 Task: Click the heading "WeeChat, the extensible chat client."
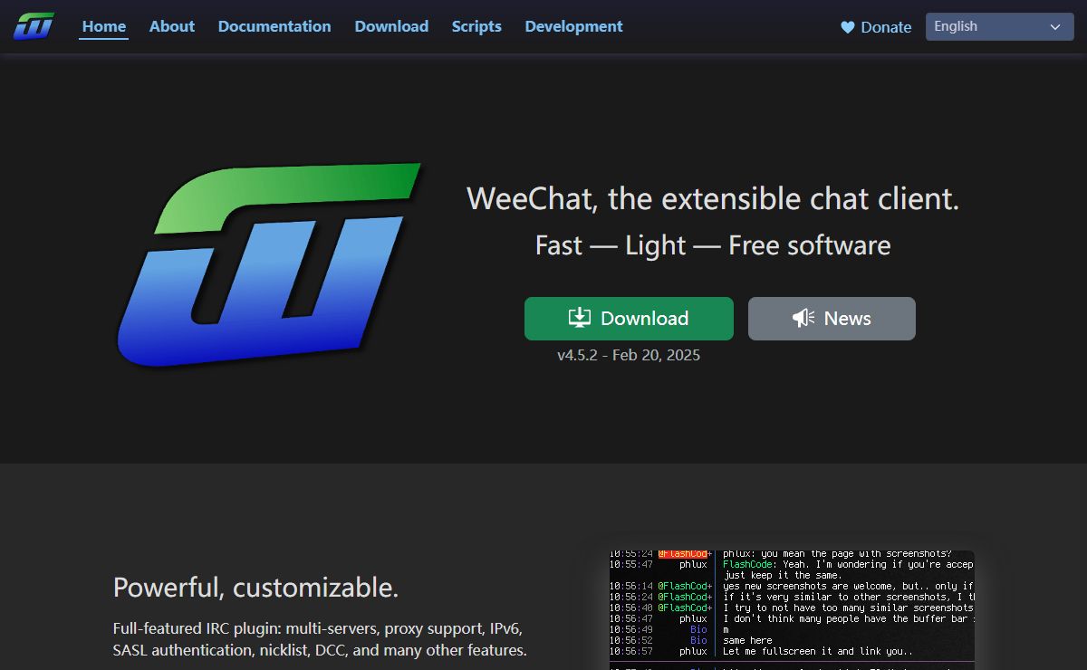point(713,198)
